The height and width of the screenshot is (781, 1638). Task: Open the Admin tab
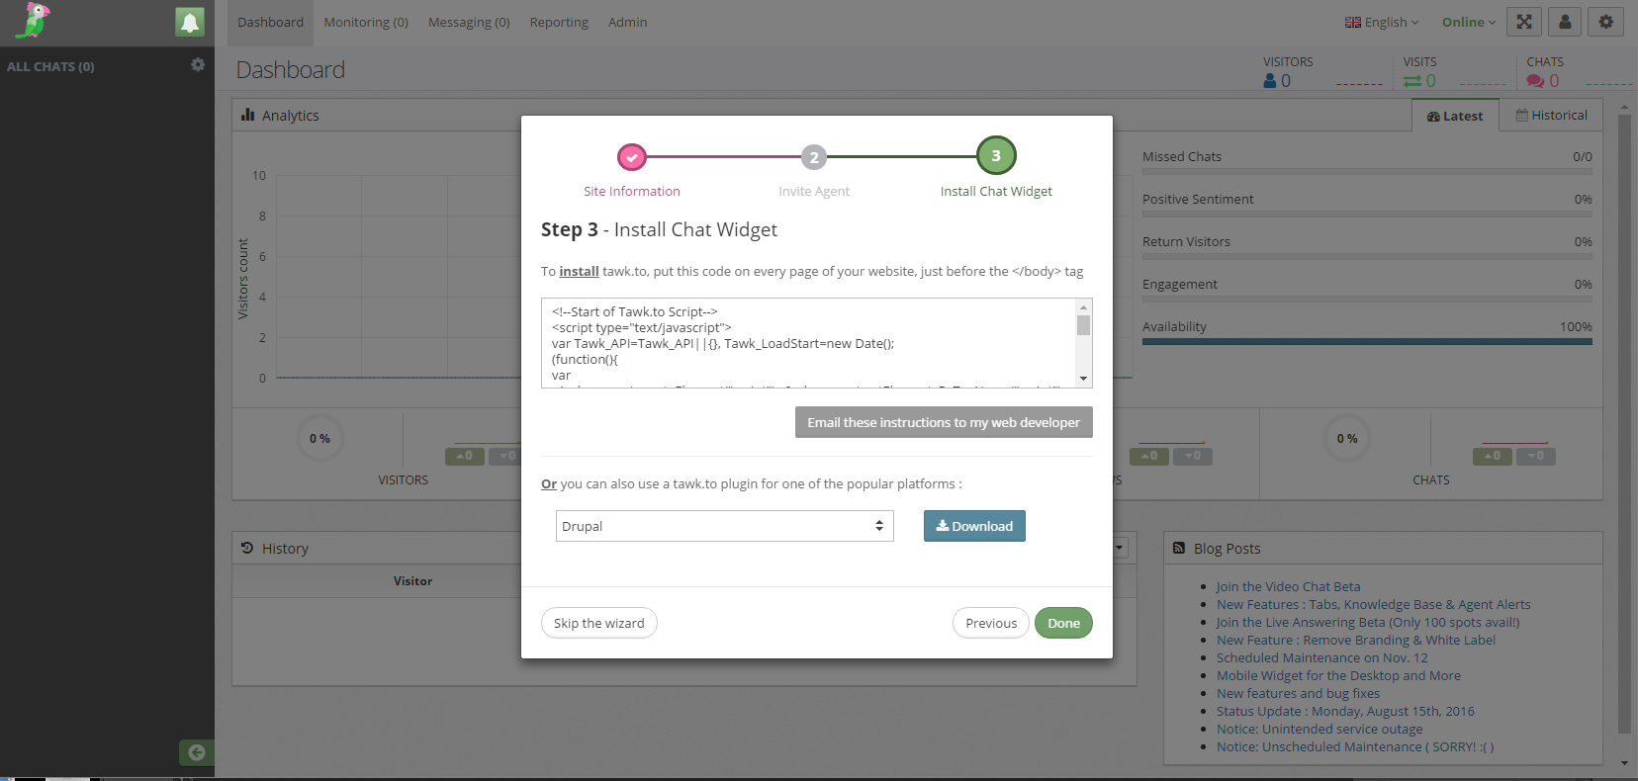pyautogui.click(x=628, y=22)
